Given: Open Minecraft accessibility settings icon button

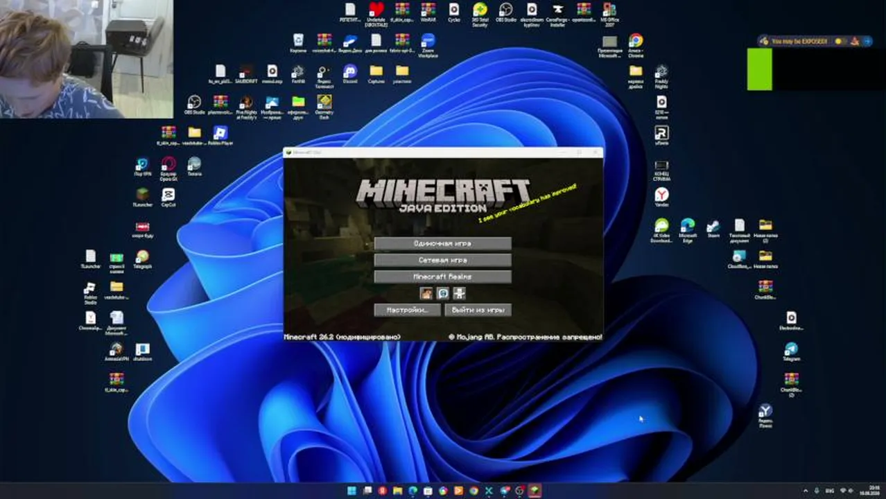Looking at the screenshot, I should point(459,293).
